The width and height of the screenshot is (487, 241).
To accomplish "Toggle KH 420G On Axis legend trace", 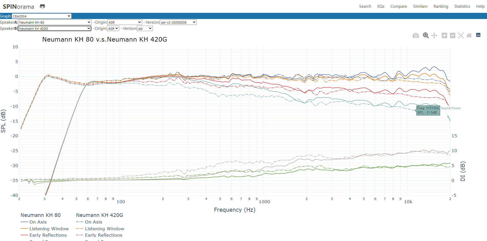I will (x=89, y=222).
